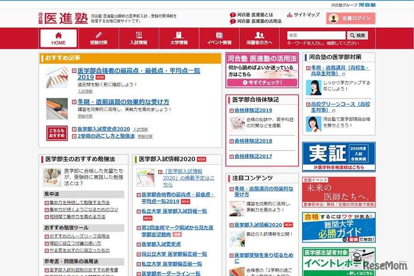
Task: Open 集中力を持続して勉強する方法 link
Action: 80,202
